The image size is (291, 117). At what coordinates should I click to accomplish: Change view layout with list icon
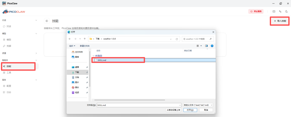click(198, 46)
